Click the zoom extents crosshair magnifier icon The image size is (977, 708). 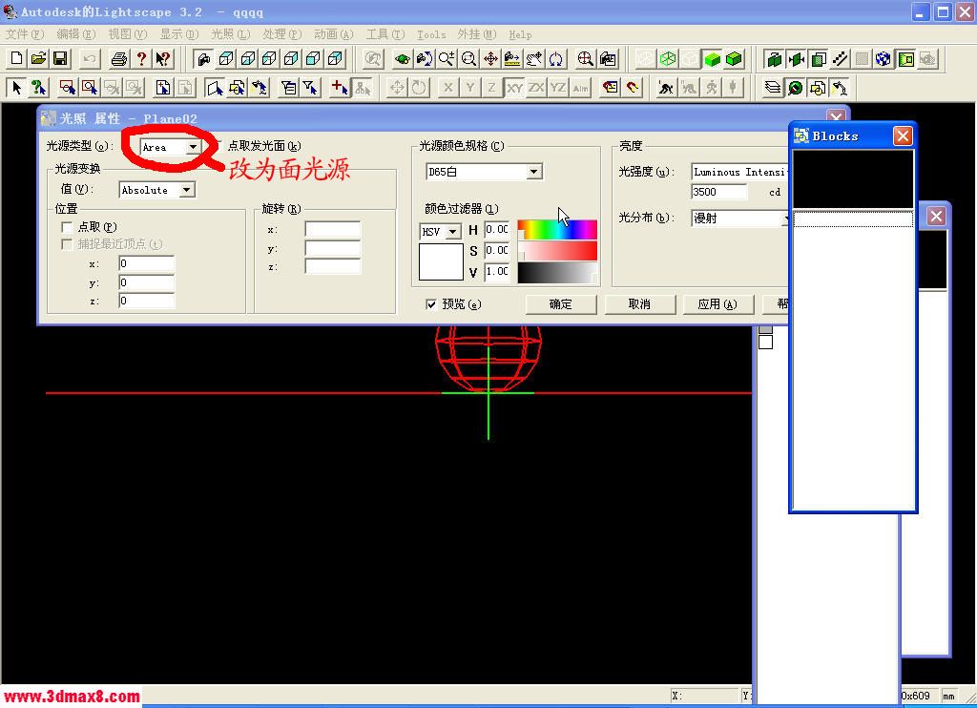[585, 58]
